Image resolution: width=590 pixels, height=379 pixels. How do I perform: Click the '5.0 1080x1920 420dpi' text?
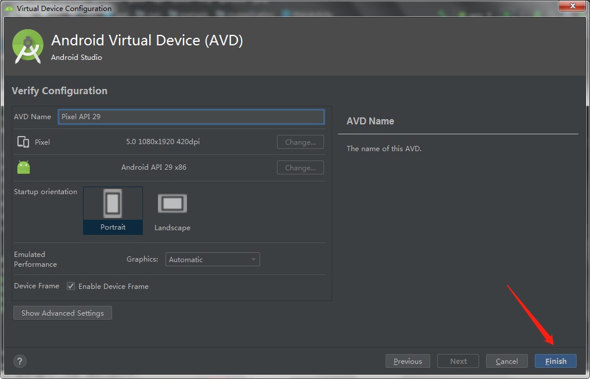[163, 142]
